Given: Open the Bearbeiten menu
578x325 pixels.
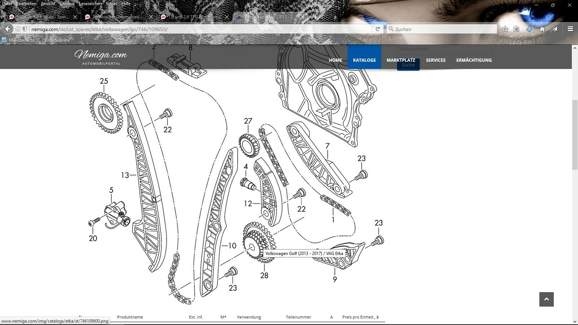Looking at the screenshot, I should (26, 4).
